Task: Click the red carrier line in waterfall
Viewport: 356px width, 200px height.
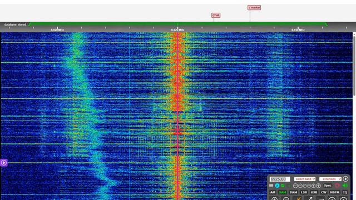Action: click(x=177, y=116)
